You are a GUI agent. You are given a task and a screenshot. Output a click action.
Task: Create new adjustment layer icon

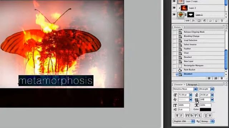(205, 21)
